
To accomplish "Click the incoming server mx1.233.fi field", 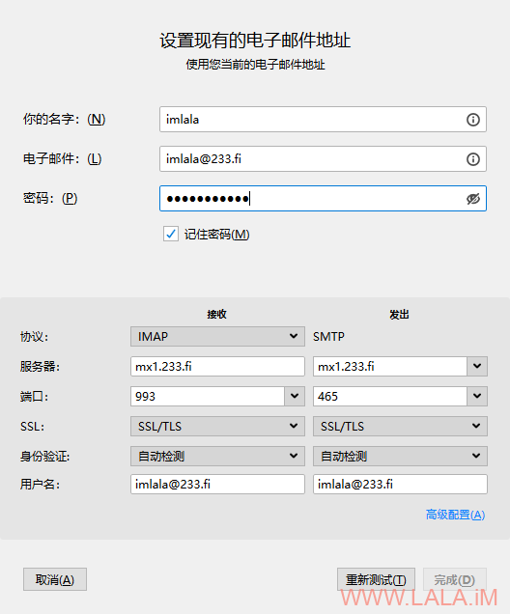I will coord(217,366).
